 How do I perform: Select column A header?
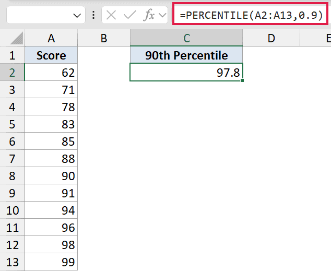point(51,38)
